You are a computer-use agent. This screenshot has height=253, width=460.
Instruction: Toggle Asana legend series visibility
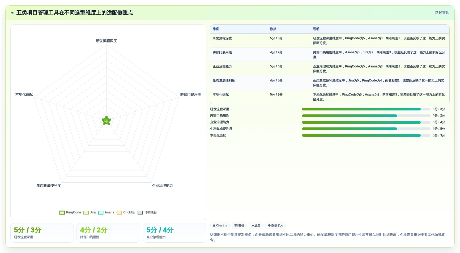106,212
